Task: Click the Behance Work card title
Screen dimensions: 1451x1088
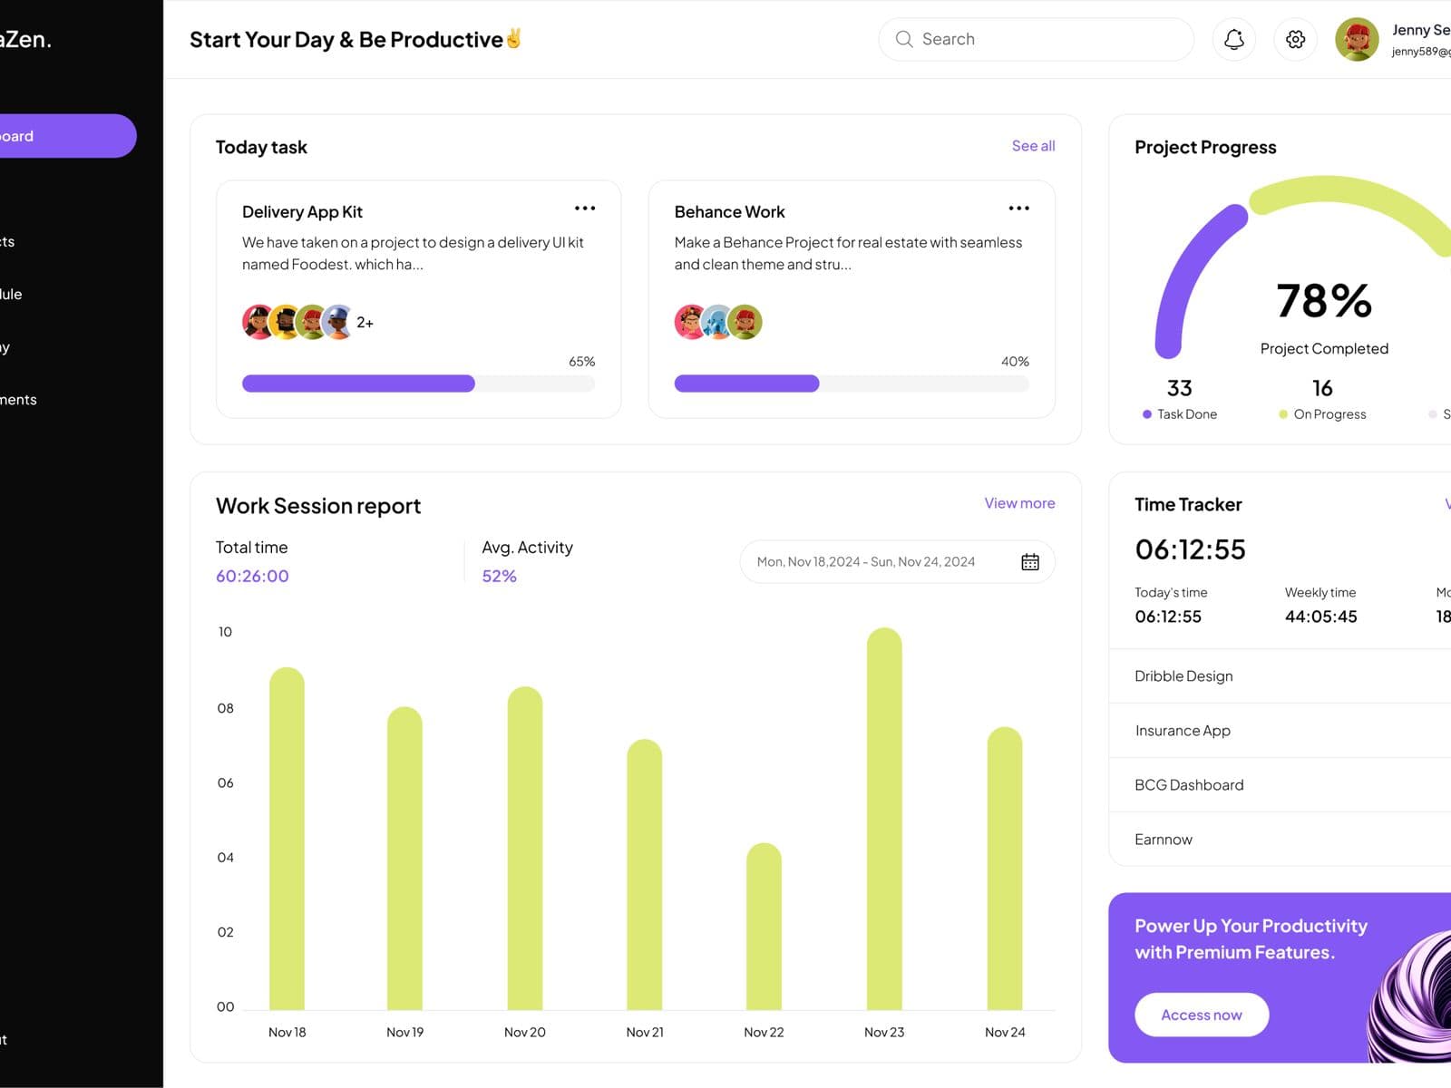Action: [729, 212]
